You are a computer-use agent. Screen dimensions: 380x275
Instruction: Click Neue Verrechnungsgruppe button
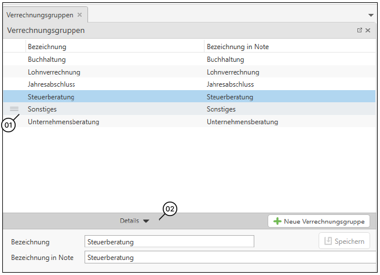319,221
